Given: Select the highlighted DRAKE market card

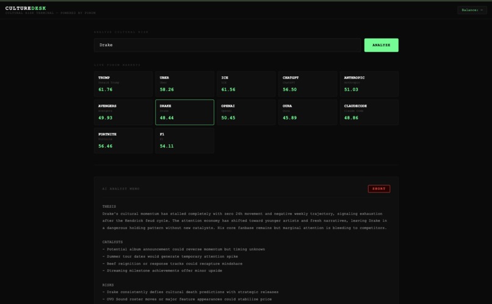Looking at the screenshot, I should point(184,112).
